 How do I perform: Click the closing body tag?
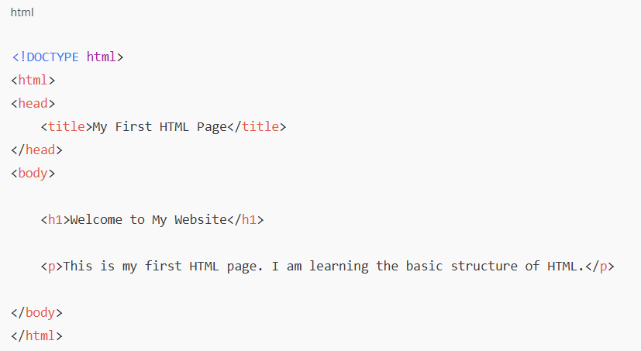36,312
